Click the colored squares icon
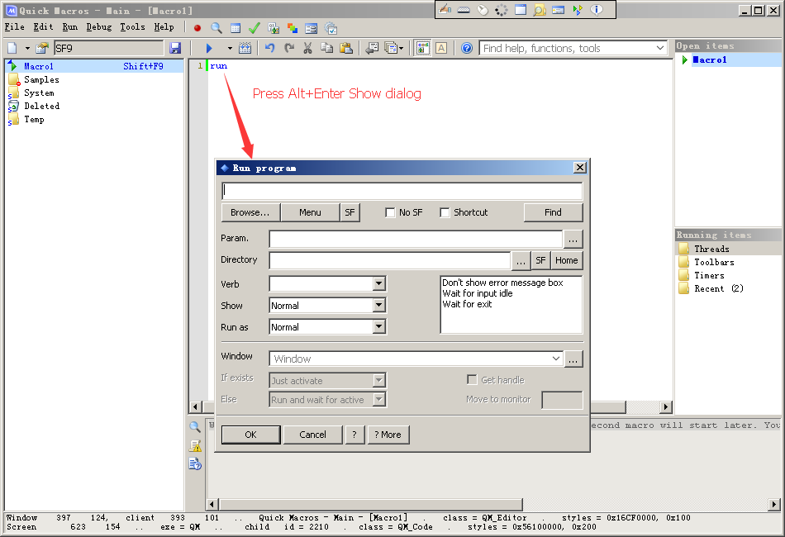Viewport: 785px width, 537px height. tap(293, 28)
